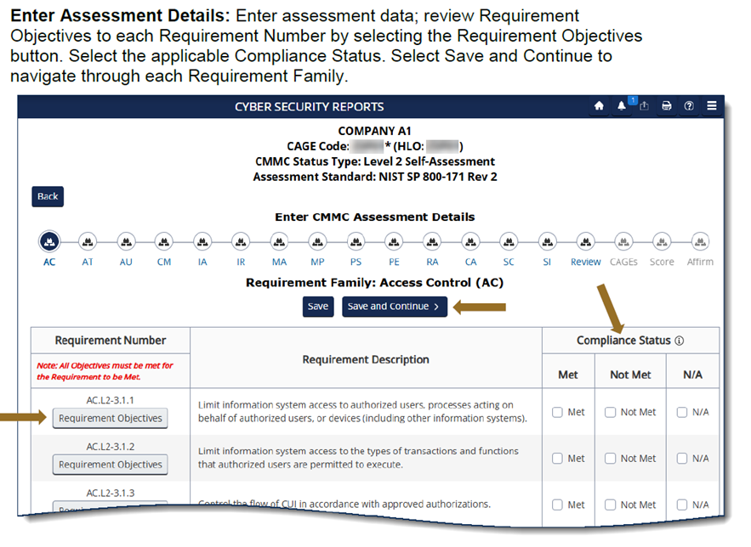Click CYBER SECURITY REPORTS header title
The image size is (751, 547).
(309, 107)
